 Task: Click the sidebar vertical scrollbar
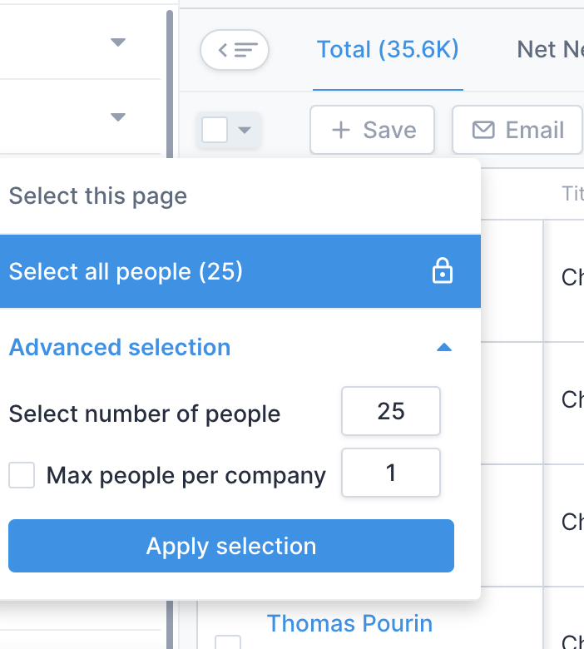pos(170,83)
